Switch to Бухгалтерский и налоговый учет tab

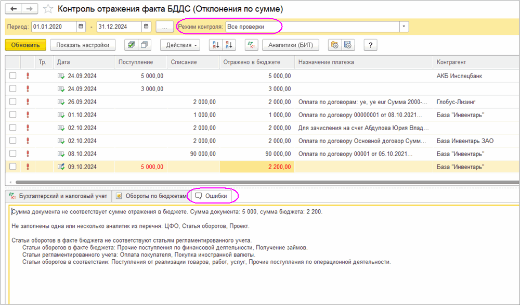pyautogui.click(x=58, y=196)
